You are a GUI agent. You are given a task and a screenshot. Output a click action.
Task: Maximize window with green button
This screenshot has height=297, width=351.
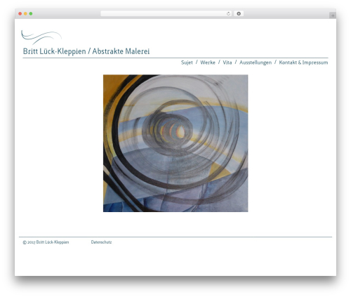pyautogui.click(x=31, y=14)
